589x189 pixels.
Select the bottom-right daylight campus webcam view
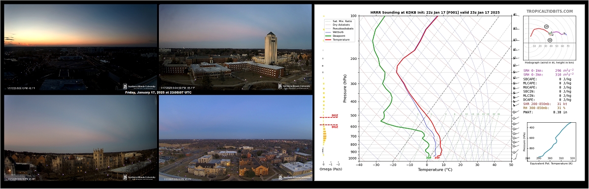(236, 137)
